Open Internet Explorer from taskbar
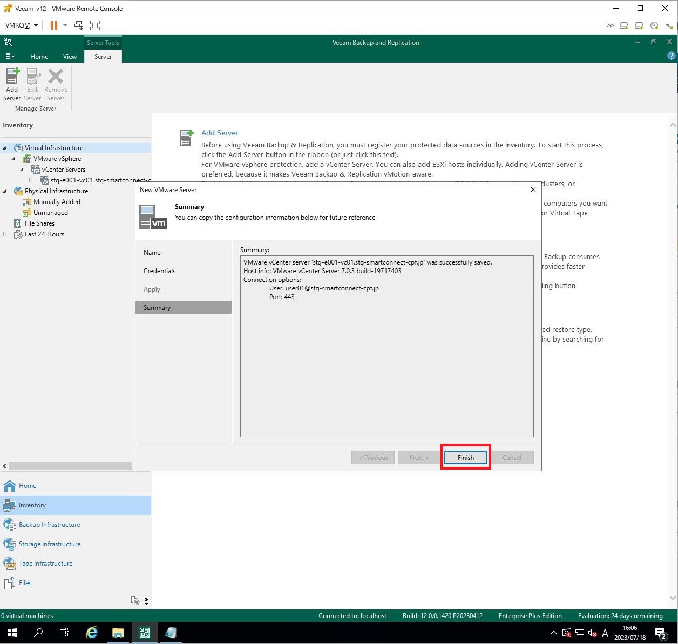This screenshot has height=644, width=678. coord(92,633)
